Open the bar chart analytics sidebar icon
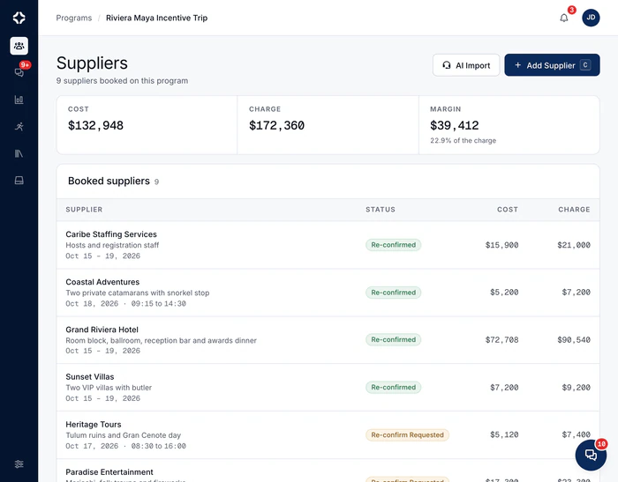Image resolution: width=618 pixels, height=482 pixels. [x=19, y=100]
